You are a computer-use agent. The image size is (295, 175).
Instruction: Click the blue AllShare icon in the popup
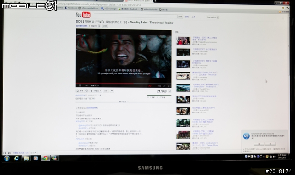click(246, 136)
